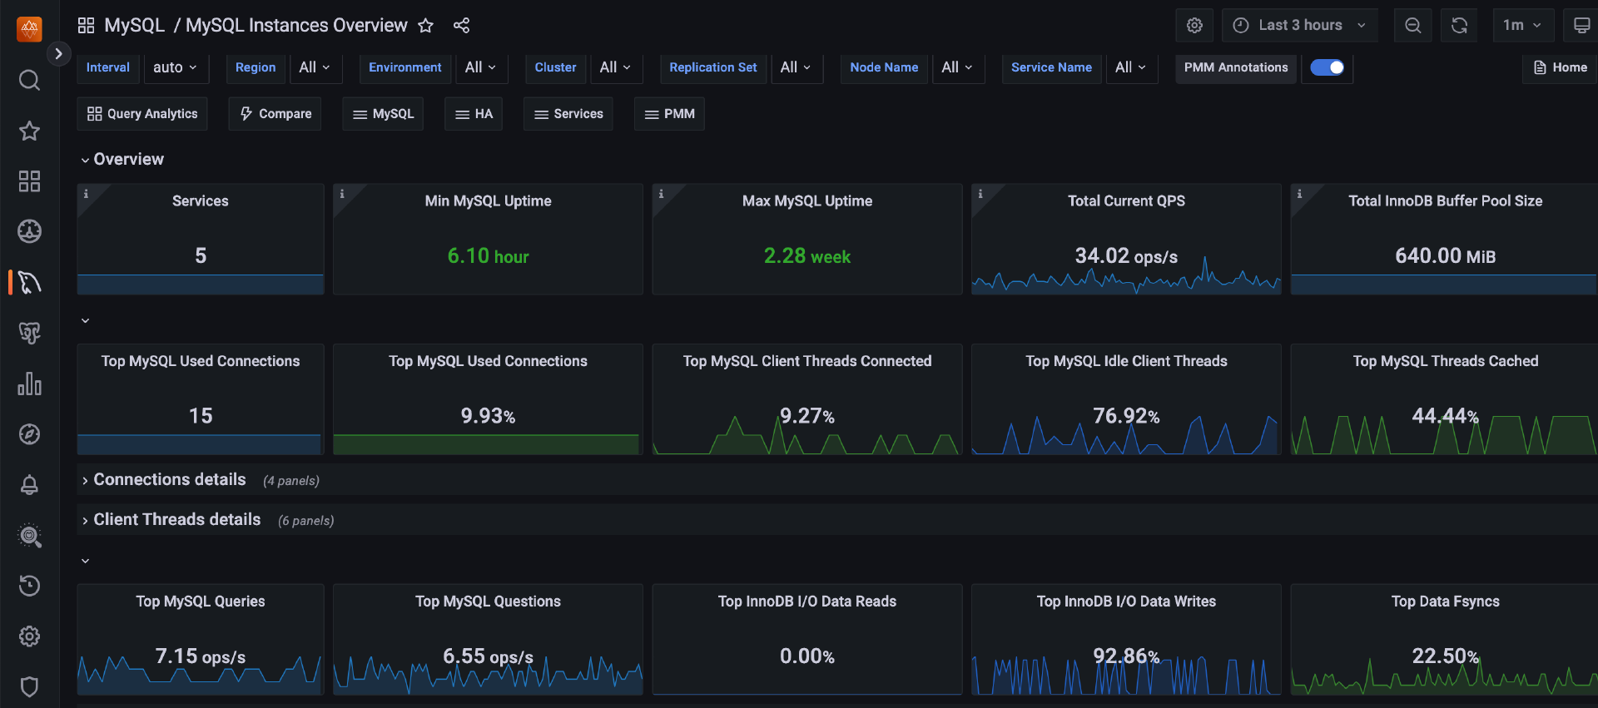Click the share dashboard icon
1598x708 pixels.
tap(461, 26)
